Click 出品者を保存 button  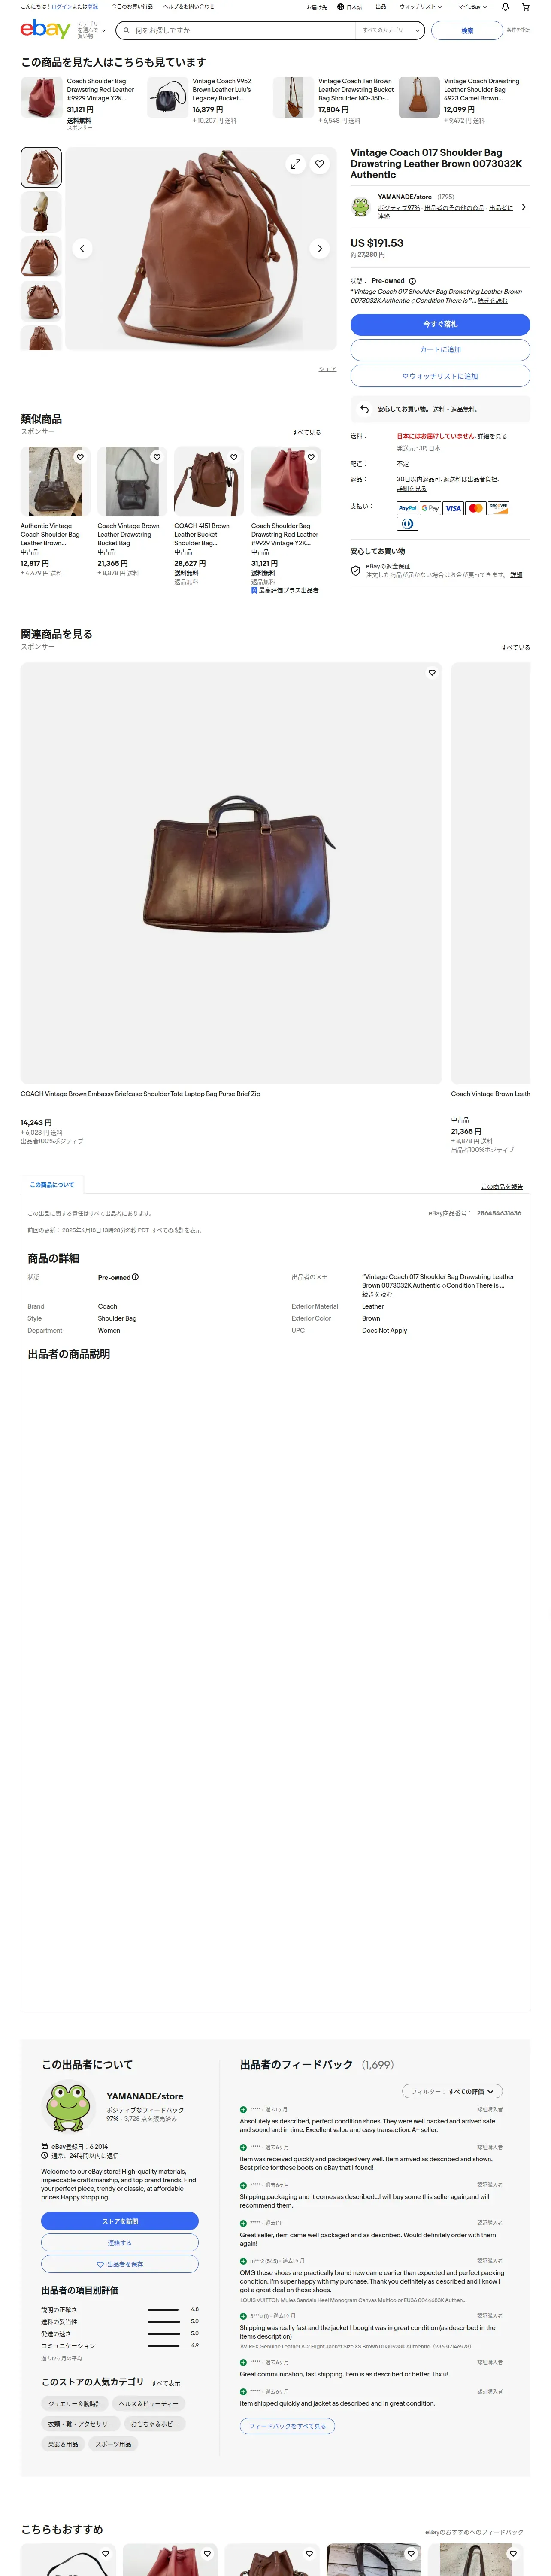tap(120, 2264)
